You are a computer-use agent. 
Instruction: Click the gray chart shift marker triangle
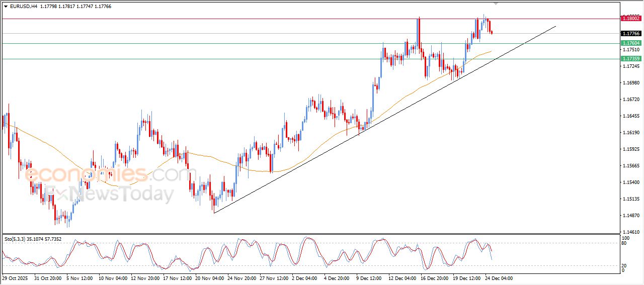tap(497, 4)
